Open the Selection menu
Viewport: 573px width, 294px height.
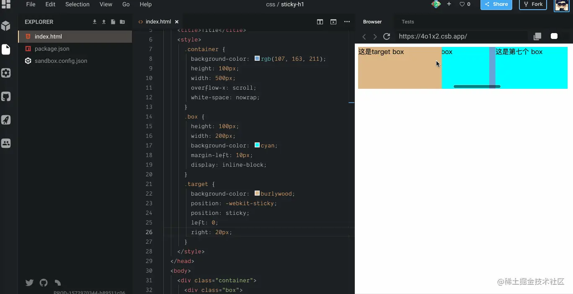tap(77, 4)
